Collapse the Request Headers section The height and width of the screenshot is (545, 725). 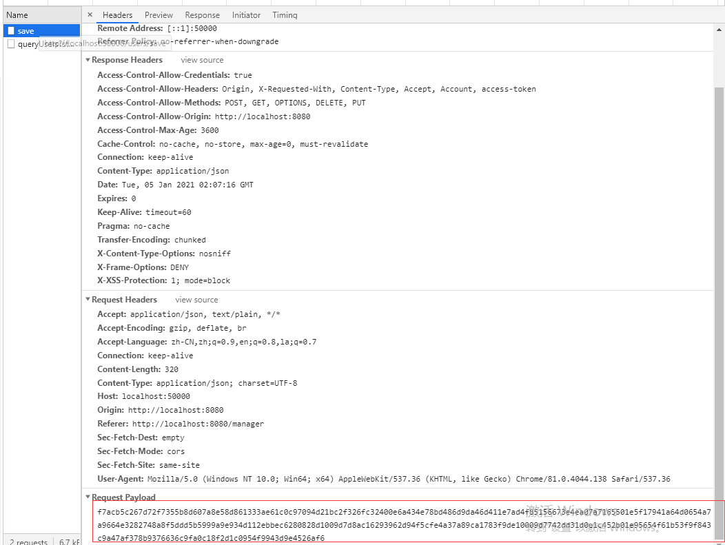(88, 300)
